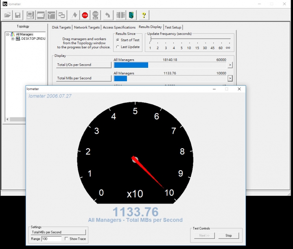Collapse the All Managers tree node
Image resolution: width=293 pixels, height=249 pixels.
pyautogui.click(x=8, y=34)
